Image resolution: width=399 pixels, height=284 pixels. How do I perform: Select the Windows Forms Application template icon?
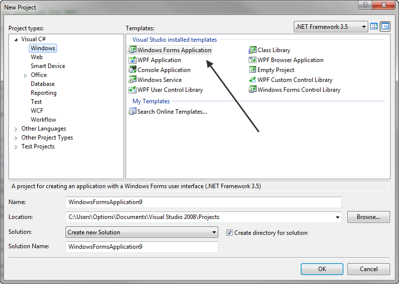tap(133, 50)
